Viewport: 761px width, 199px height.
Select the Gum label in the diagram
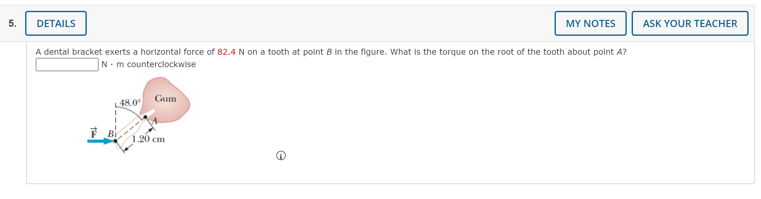(165, 99)
